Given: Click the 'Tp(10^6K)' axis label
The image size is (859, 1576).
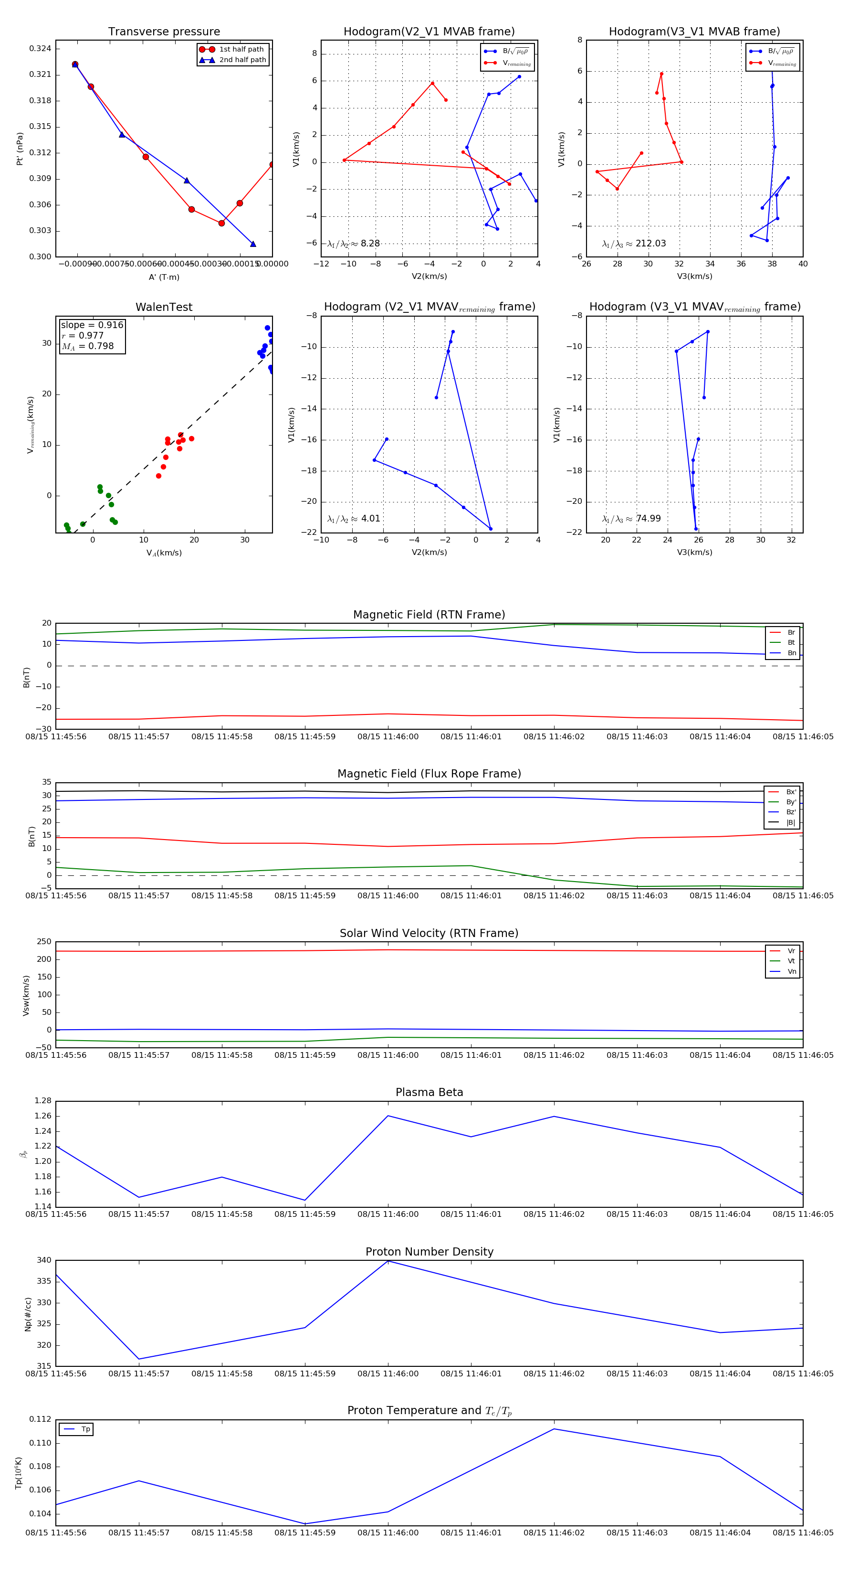Looking at the screenshot, I should [x=19, y=1473].
